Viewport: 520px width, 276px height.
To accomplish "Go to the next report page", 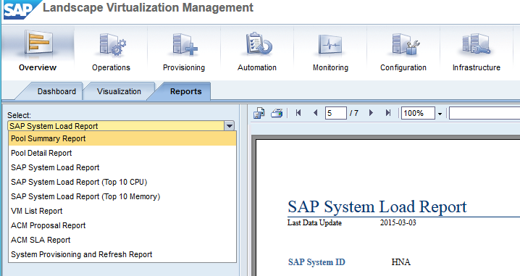I will [x=371, y=113].
